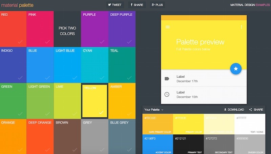Click the Share button in palette panel
This screenshot has width=271, height=154.
point(256,110)
